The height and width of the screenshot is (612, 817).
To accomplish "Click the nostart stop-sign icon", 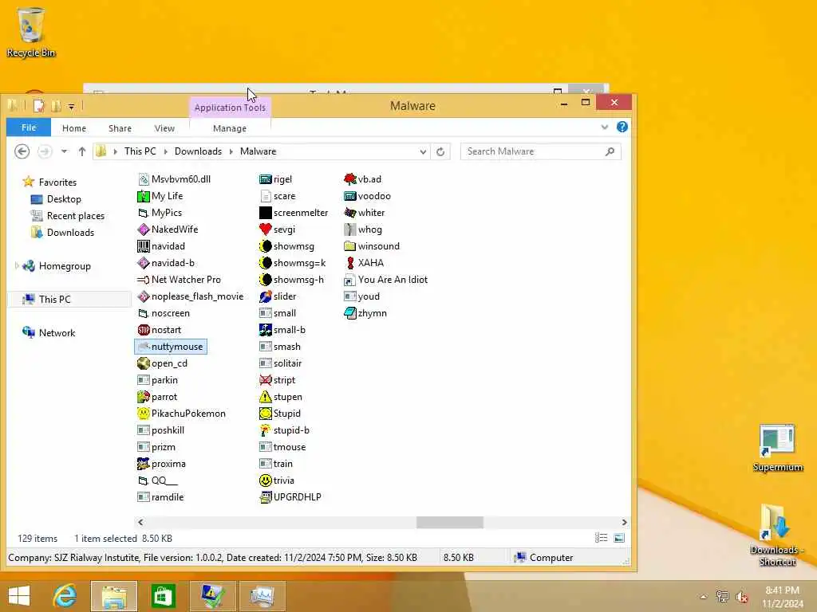I will point(144,330).
